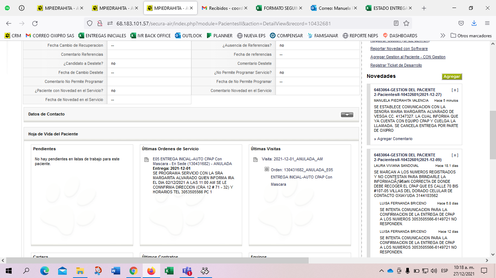This screenshot has width=496, height=278.
Task: Switch to Word from taskbar
Action: point(115,270)
